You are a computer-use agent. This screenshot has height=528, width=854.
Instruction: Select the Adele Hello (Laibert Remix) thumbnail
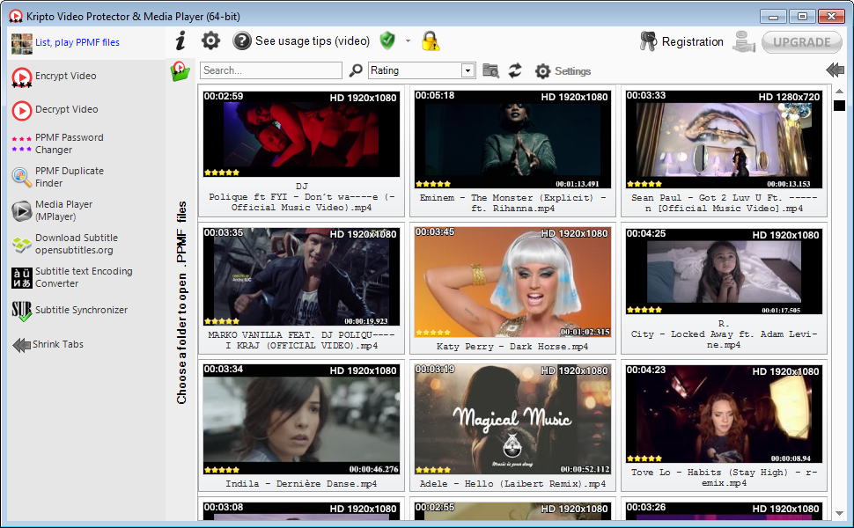(512, 419)
